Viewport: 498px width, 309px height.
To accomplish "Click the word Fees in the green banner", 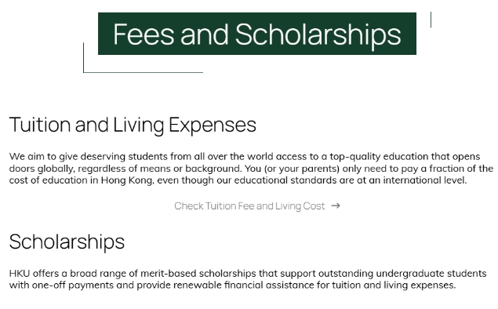I will [x=144, y=35].
